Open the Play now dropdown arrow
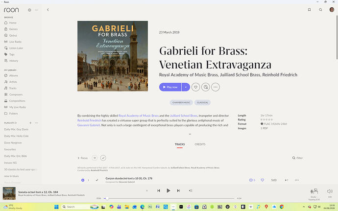This screenshot has height=211, width=338. coord(186,87)
